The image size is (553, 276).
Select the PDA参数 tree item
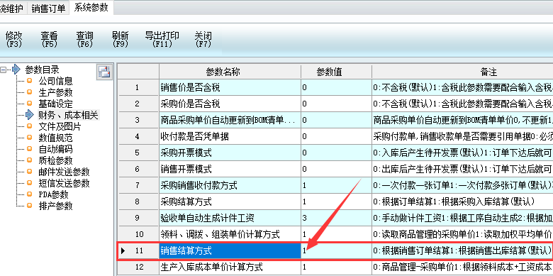pos(53,194)
